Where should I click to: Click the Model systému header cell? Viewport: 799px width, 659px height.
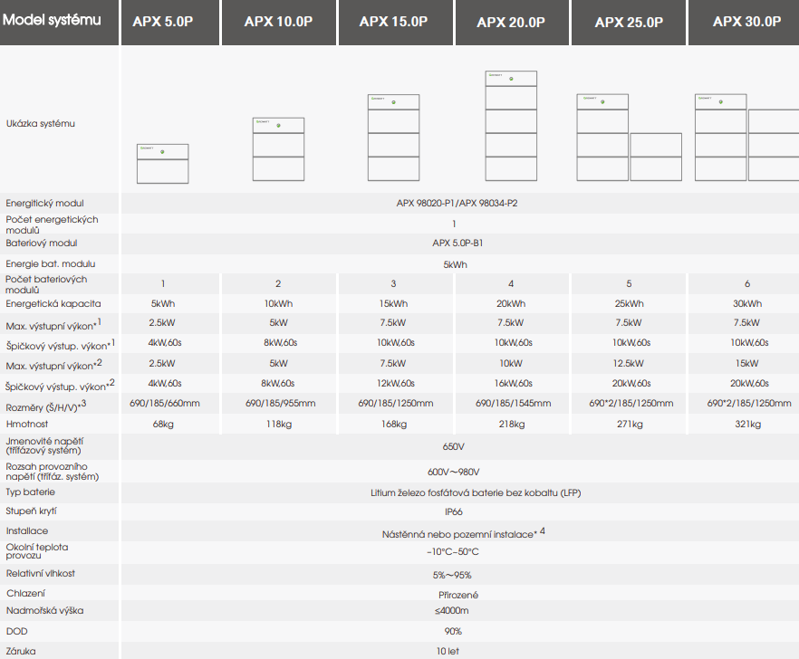(x=59, y=23)
